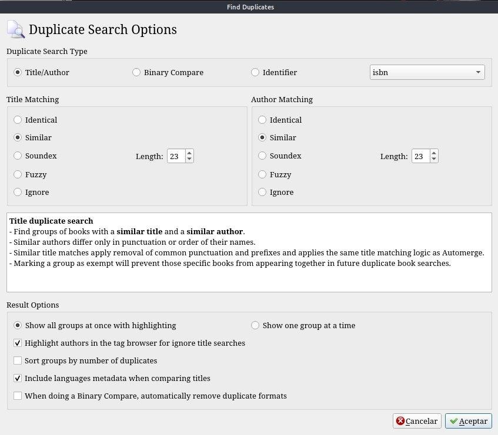The width and height of the screenshot is (498, 435).
Task: Click the Aceptar button
Action: tap(469, 421)
